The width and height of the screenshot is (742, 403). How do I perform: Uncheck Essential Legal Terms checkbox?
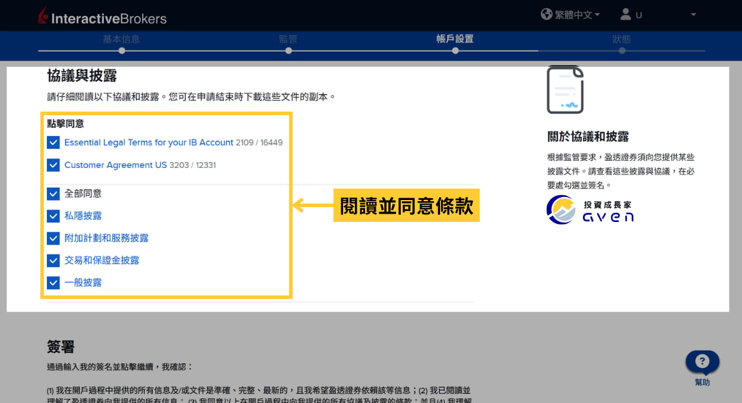[x=53, y=142]
